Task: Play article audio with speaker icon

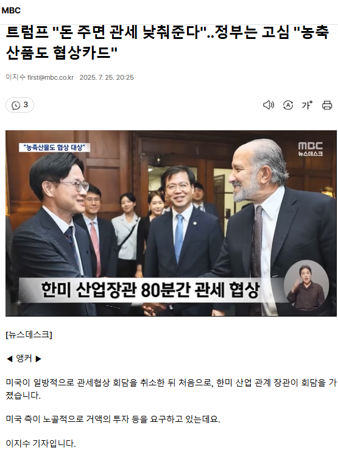Action: pos(268,105)
